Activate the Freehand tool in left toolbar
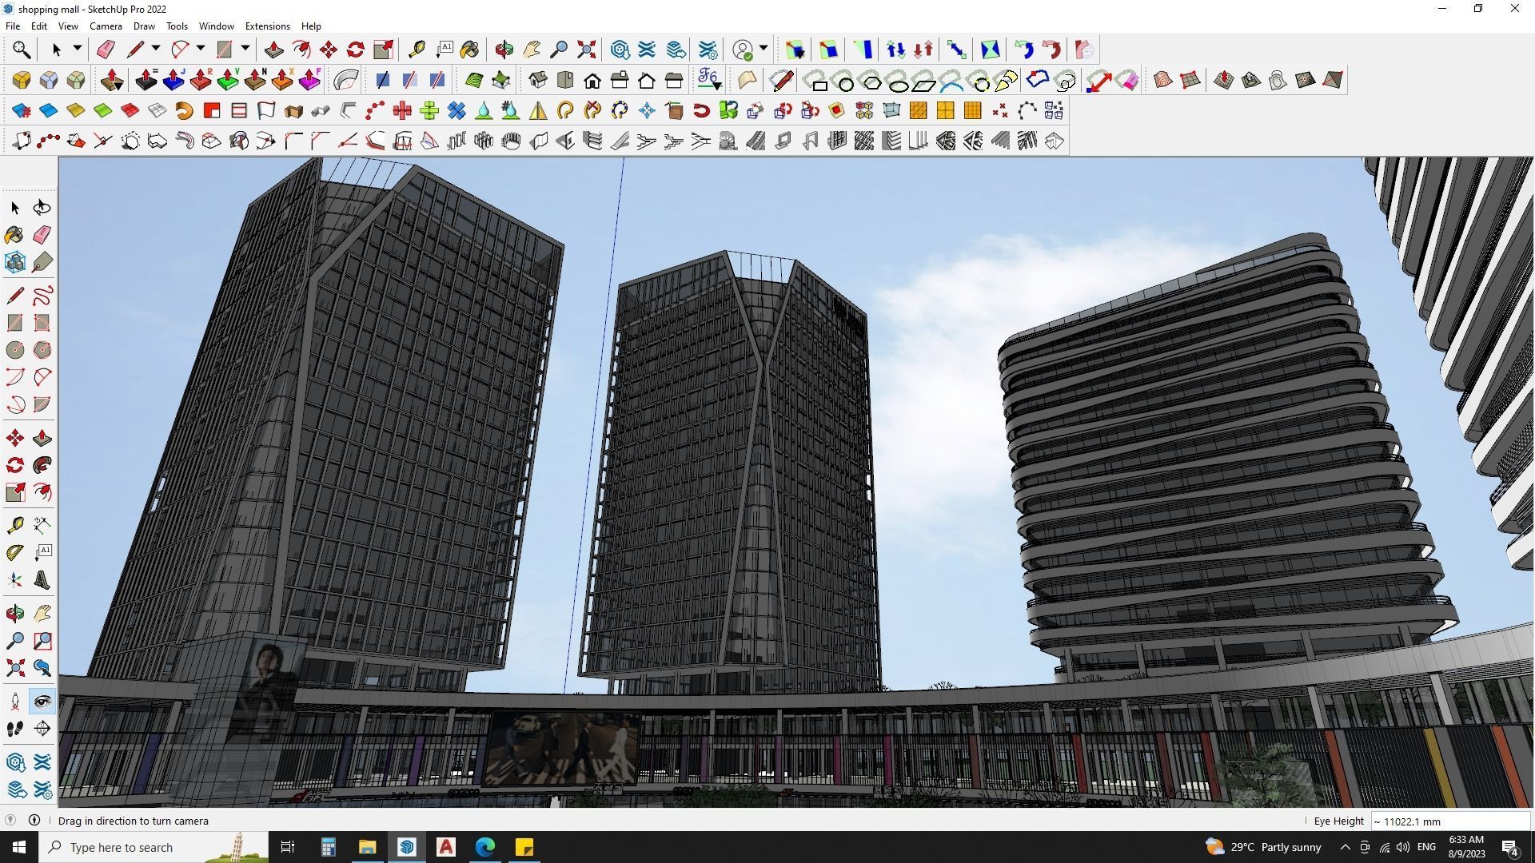The height and width of the screenshot is (863, 1535). coord(42,296)
